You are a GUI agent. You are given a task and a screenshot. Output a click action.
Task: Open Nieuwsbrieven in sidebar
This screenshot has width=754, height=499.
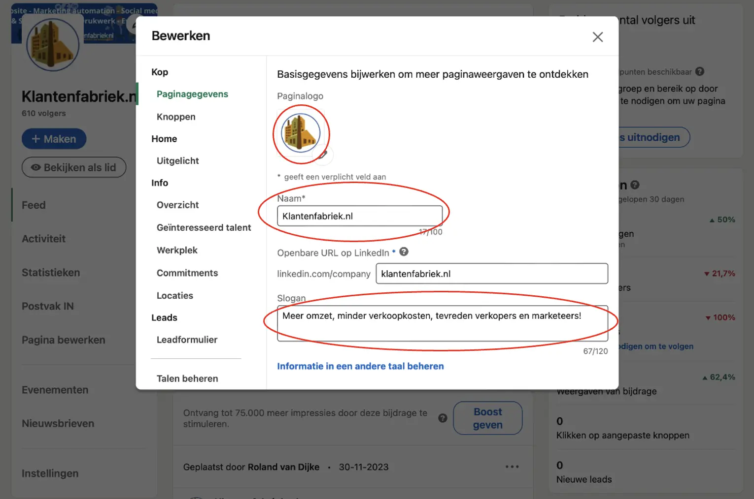(58, 423)
